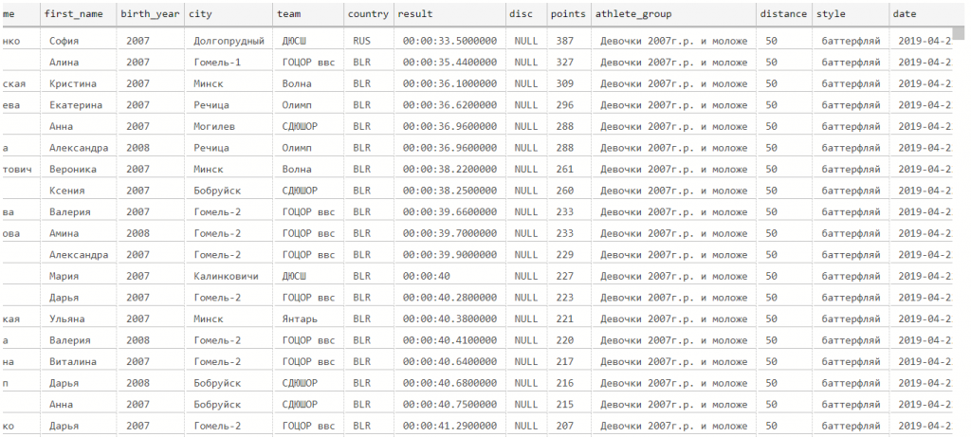
Task: Click result 00:00:36.6200000
Action: point(449,105)
